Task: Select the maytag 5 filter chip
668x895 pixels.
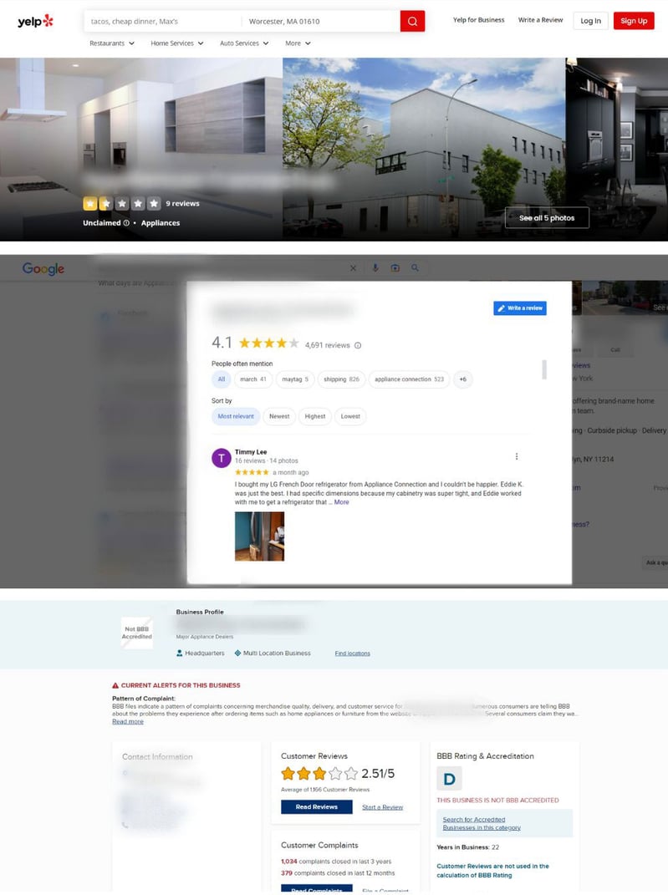Action: tap(295, 379)
